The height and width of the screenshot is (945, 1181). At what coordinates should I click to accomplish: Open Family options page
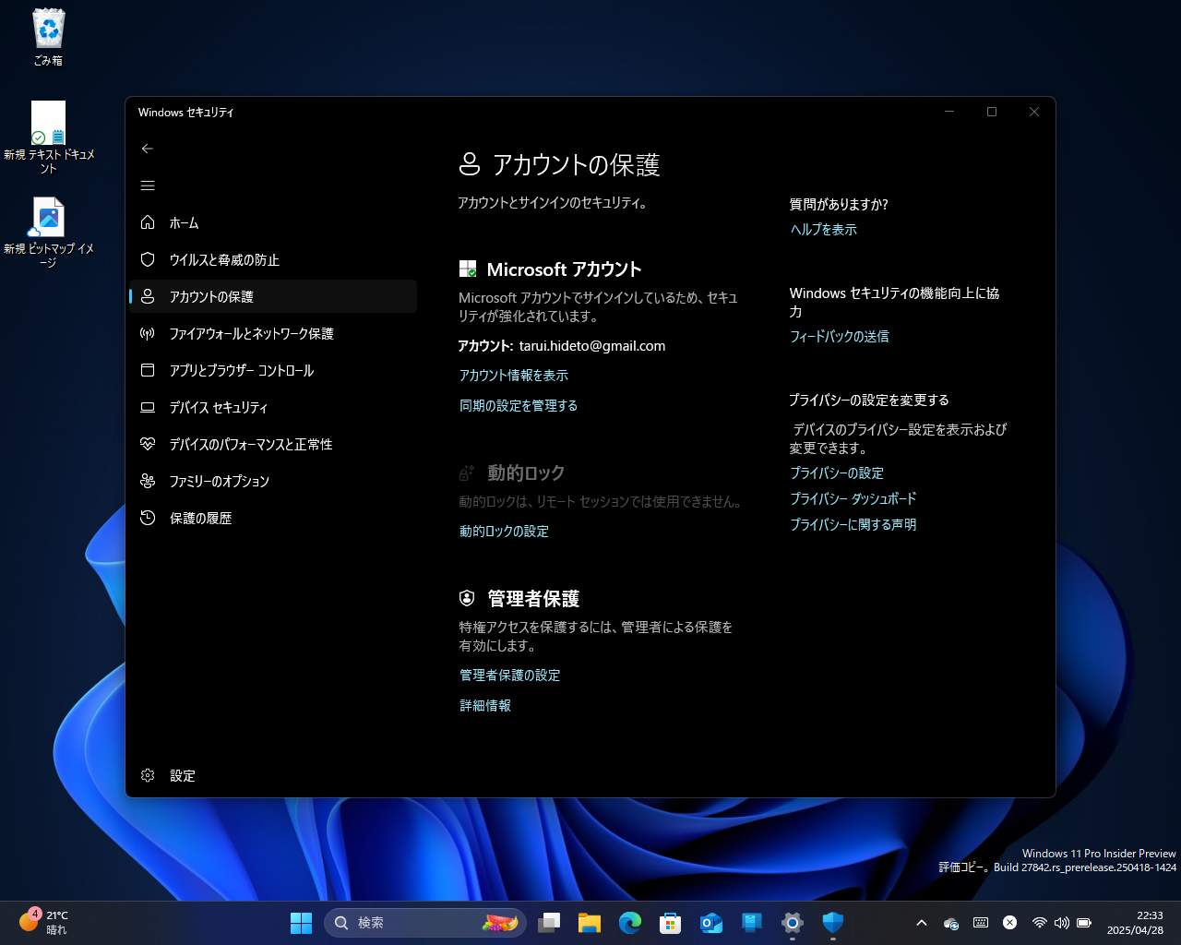[219, 481]
